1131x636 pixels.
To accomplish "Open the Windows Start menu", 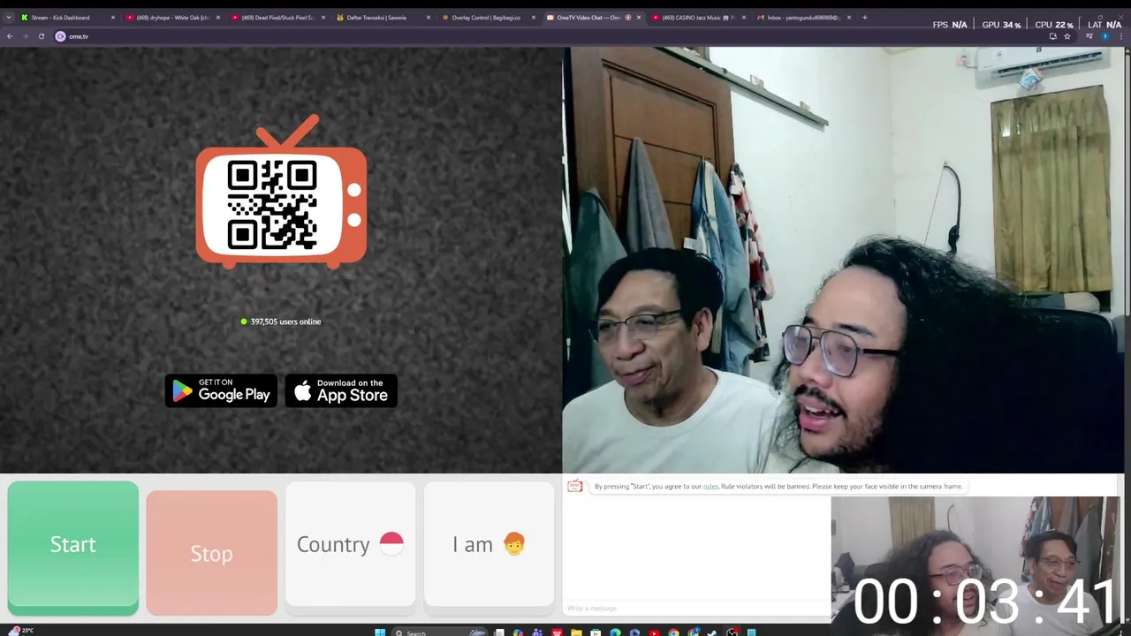I will [x=380, y=632].
